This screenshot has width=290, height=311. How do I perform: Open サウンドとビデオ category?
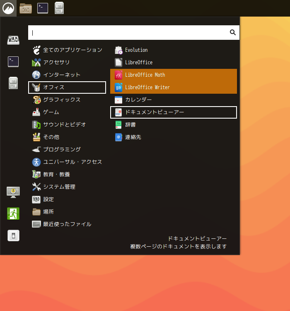(67, 124)
